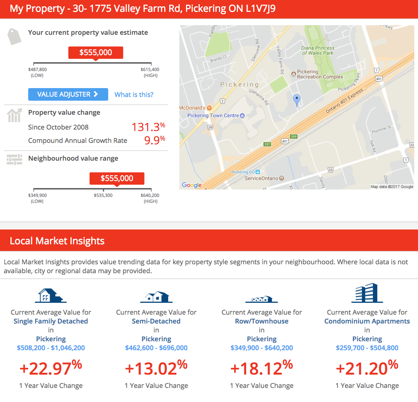Click the $349,900 neighbourhood low value

tap(37, 195)
